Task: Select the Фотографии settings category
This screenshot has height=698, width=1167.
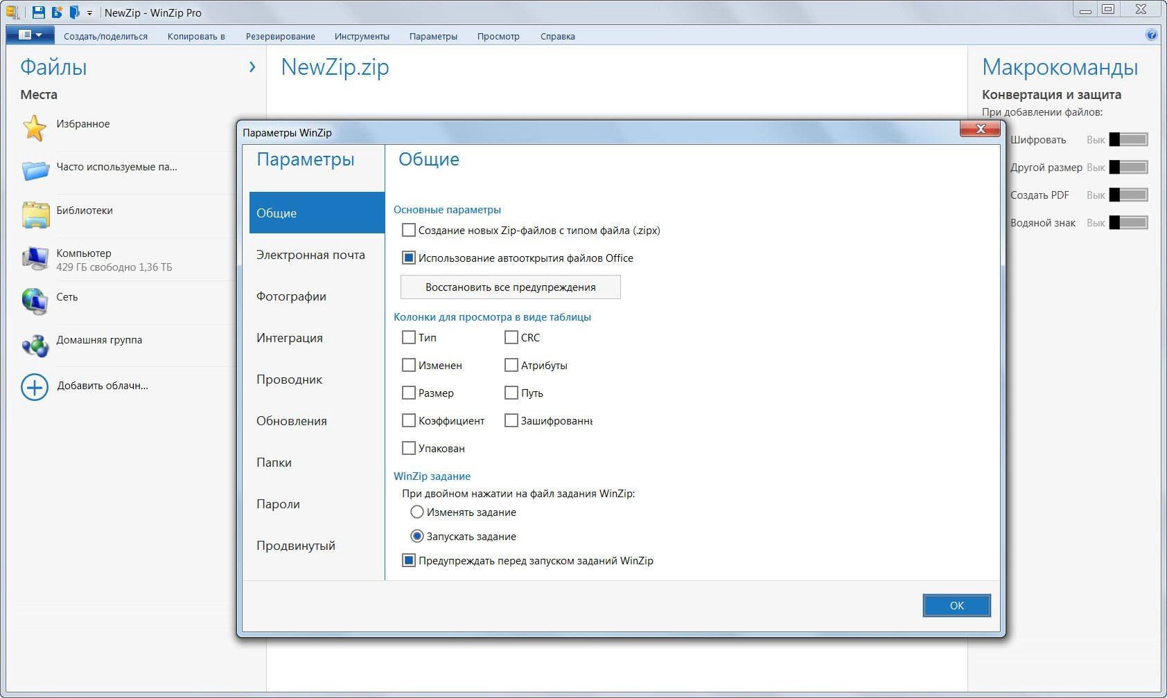Action: tap(317, 296)
